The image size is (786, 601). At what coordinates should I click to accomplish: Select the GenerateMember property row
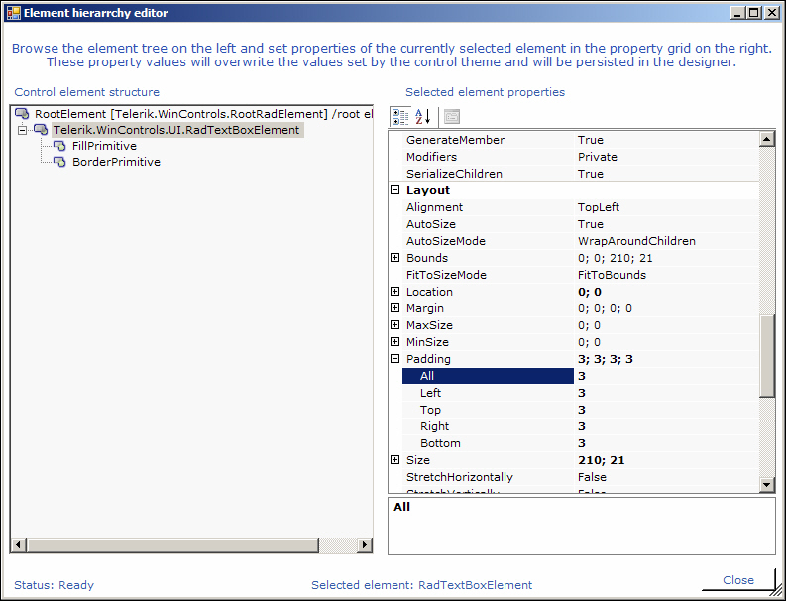click(x=581, y=140)
